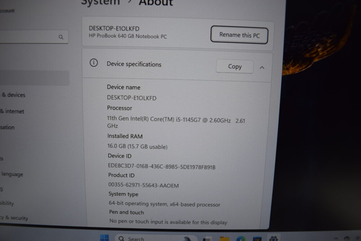Screen dimensions: 361x241
Task: Open the Windows Start menu
Action: click(x=105, y=238)
